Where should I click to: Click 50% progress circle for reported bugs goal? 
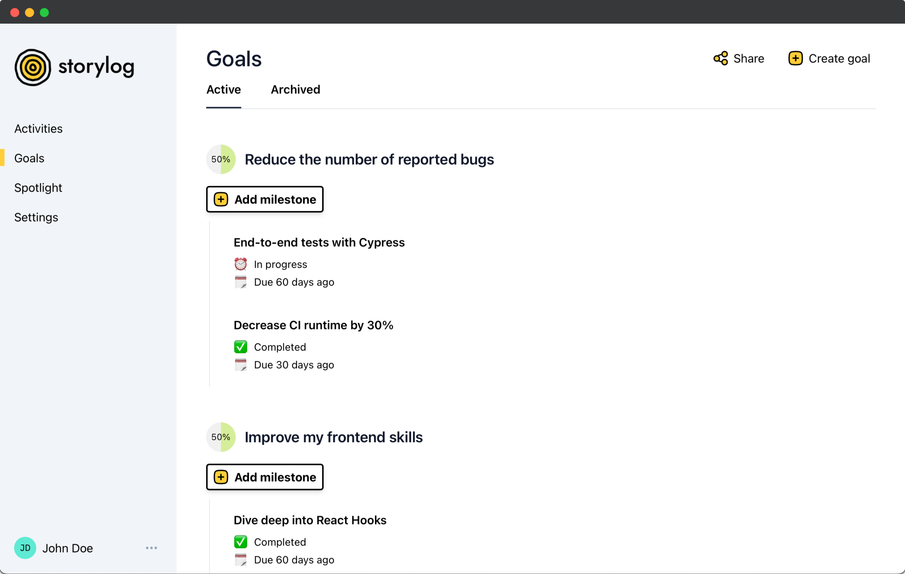click(221, 159)
